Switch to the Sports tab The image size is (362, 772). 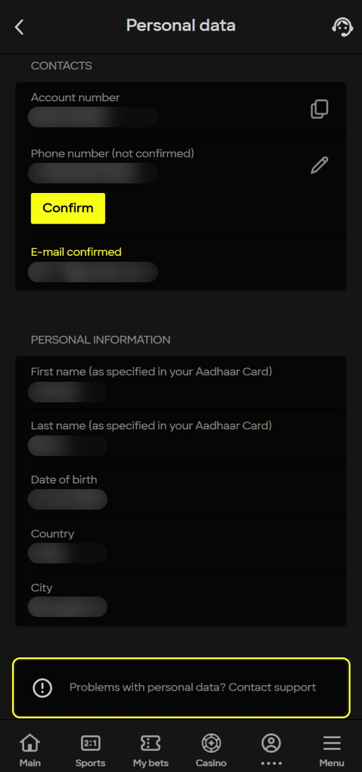pos(90,748)
